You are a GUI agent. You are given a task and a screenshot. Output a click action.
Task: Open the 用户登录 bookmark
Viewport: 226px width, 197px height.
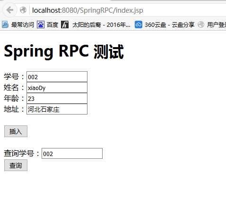[x=212, y=25]
